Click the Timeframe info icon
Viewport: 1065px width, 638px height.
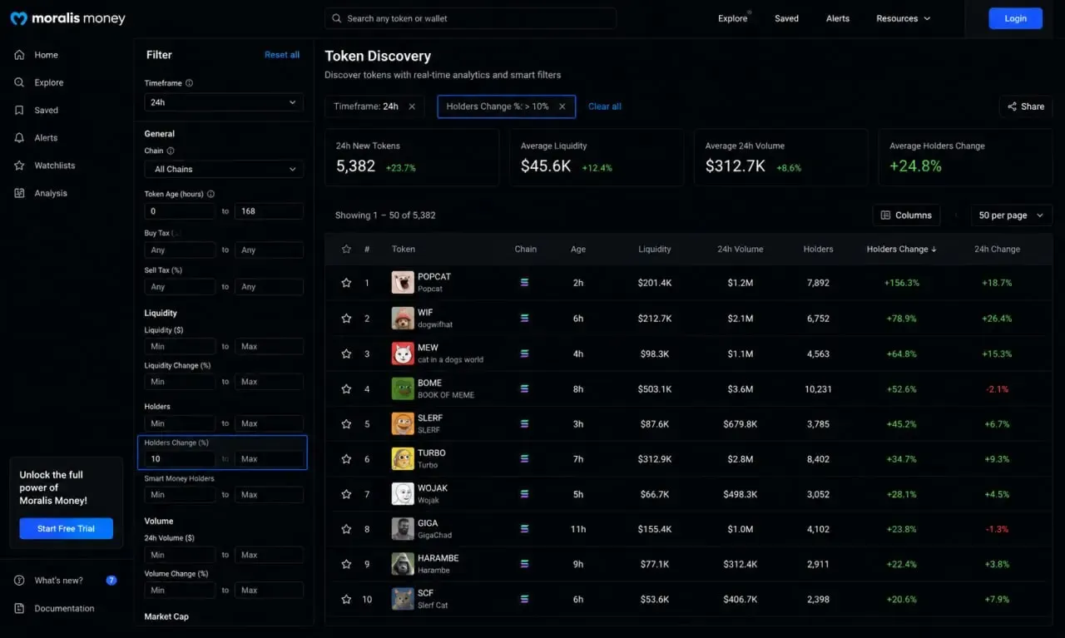[190, 83]
